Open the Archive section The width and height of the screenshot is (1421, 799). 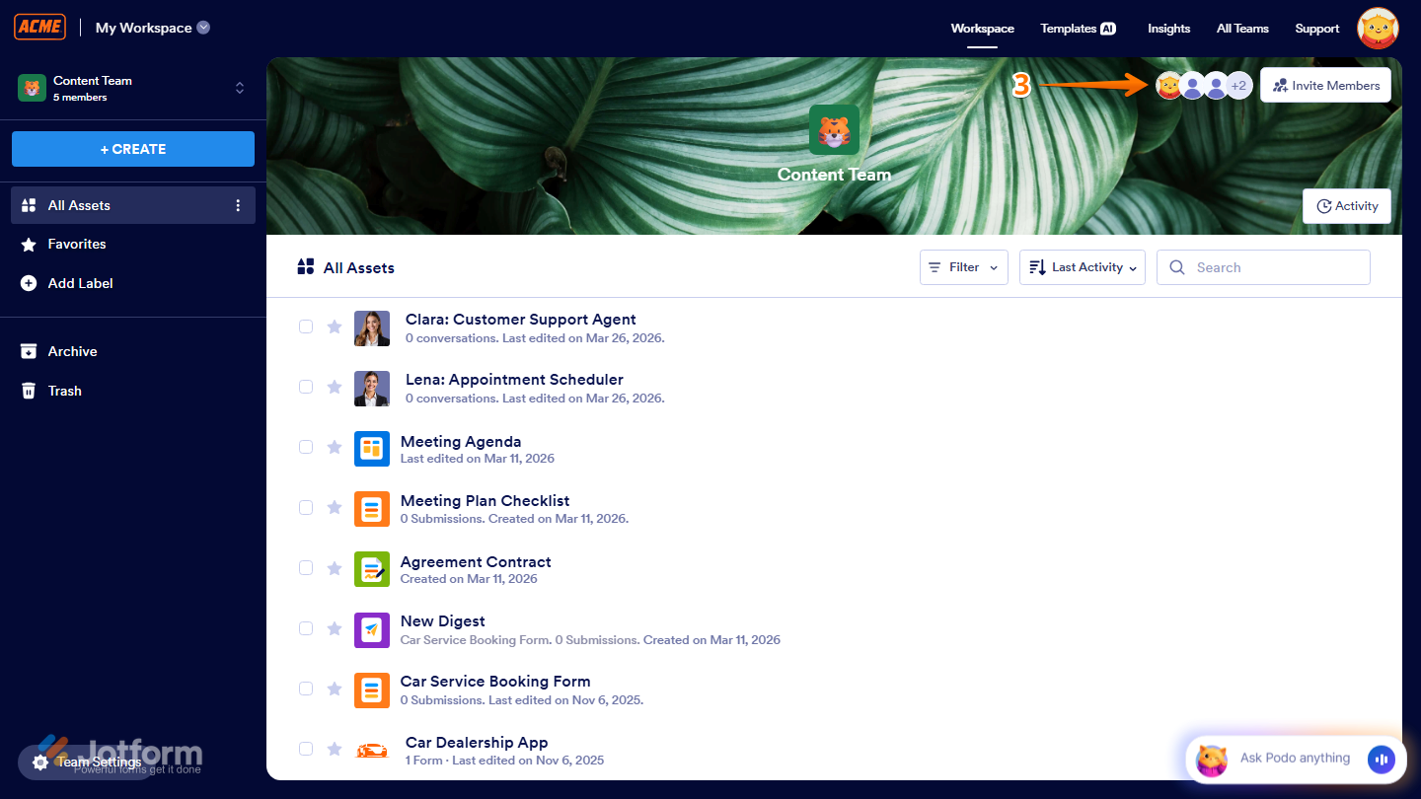[x=71, y=351]
